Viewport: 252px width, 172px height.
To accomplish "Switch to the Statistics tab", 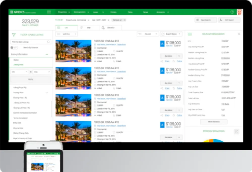I will pos(111,28).
